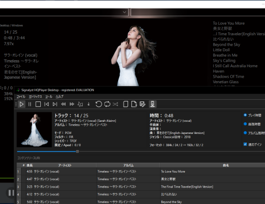Open the playlist edit icon with pencil
Image resolution: width=265 pixels, height=204 pixels.
(x=142, y=104)
